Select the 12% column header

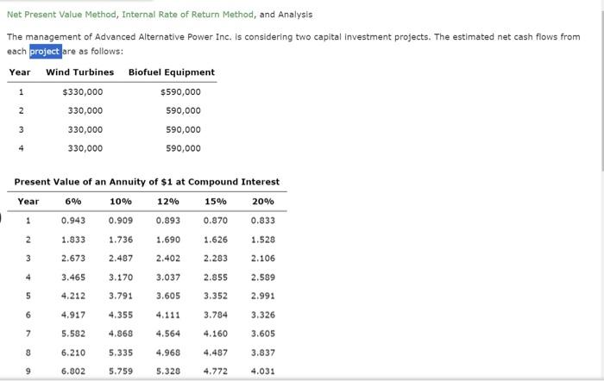pos(168,202)
